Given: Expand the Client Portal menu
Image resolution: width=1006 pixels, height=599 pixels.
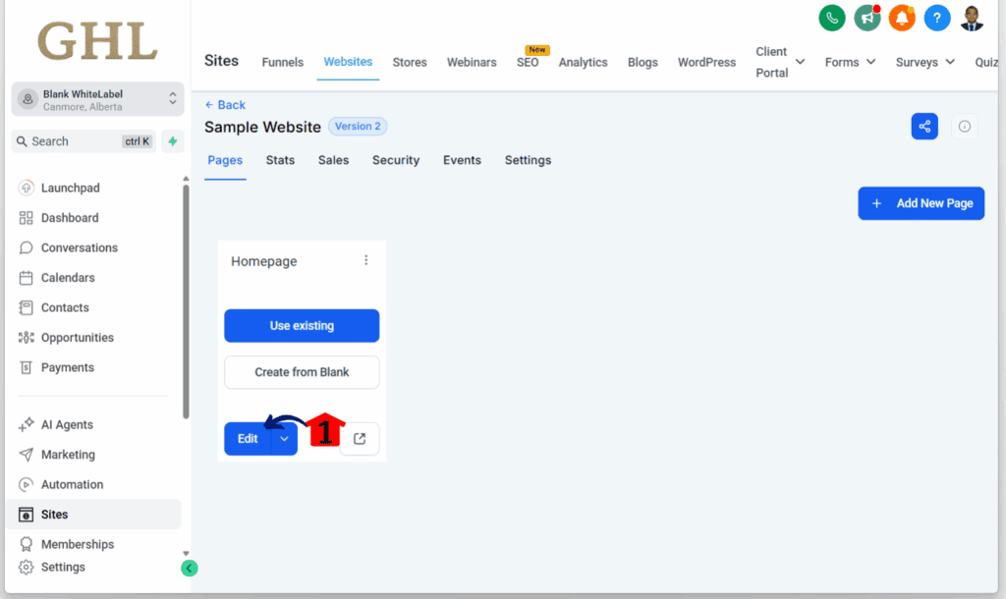Looking at the screenshot, I should (x=780, y=62).
